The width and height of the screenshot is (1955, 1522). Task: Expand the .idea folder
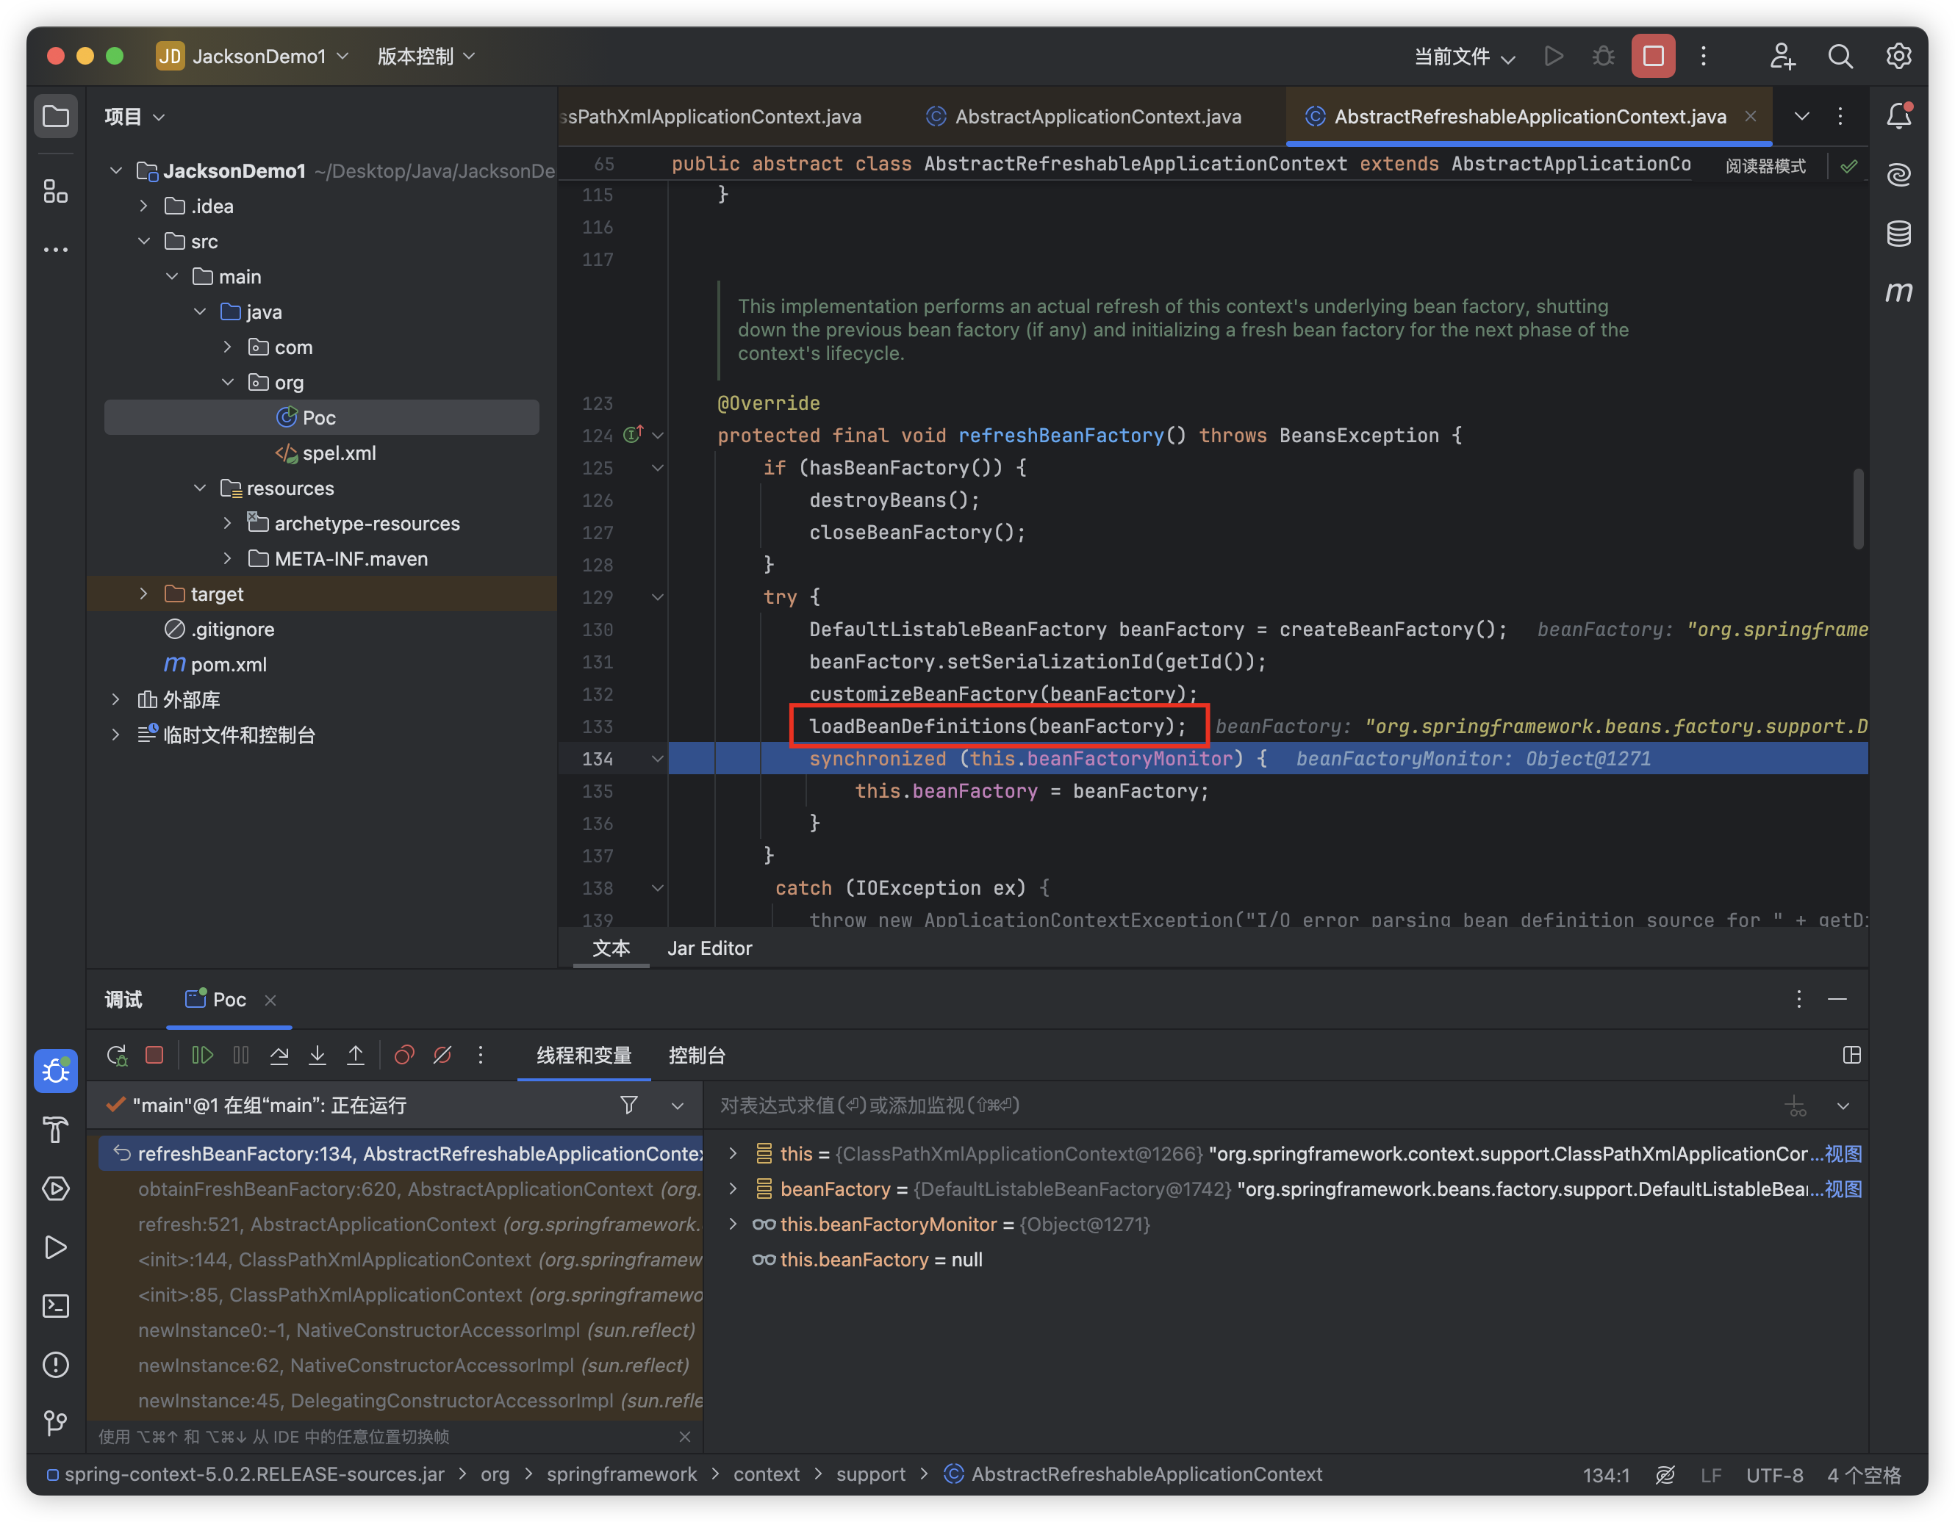(143, 206)
